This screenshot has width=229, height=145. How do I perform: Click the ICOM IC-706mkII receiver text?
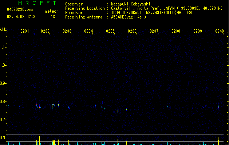click(151, 13)
